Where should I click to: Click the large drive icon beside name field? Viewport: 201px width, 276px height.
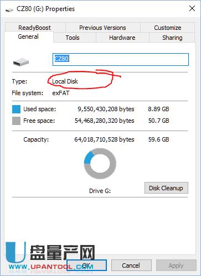click(21, 61)
